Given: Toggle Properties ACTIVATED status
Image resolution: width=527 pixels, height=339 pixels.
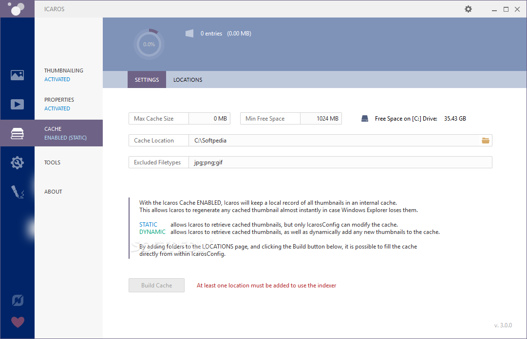Looking at the screenshot, I should click(x=57, y=108).
